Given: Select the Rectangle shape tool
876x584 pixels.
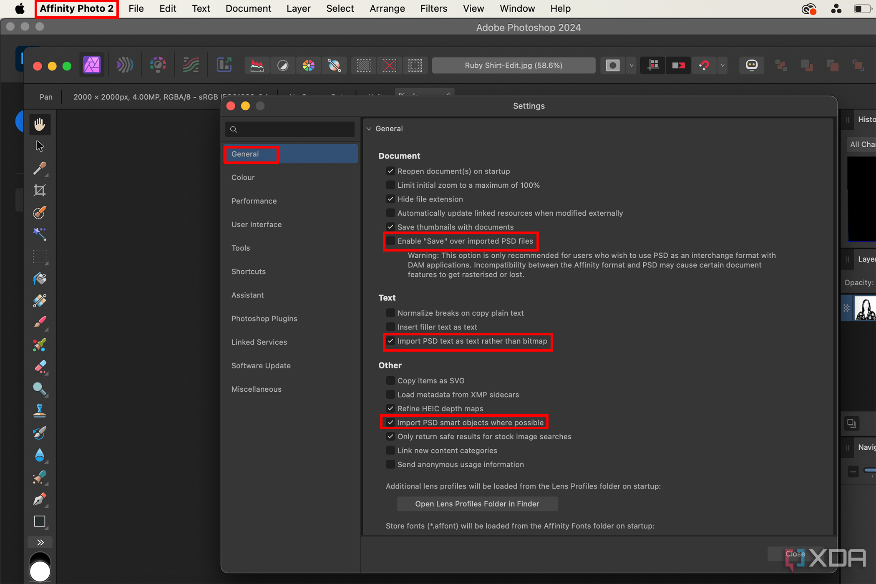Looking at the screenshot, I should [x=40, y=521].
